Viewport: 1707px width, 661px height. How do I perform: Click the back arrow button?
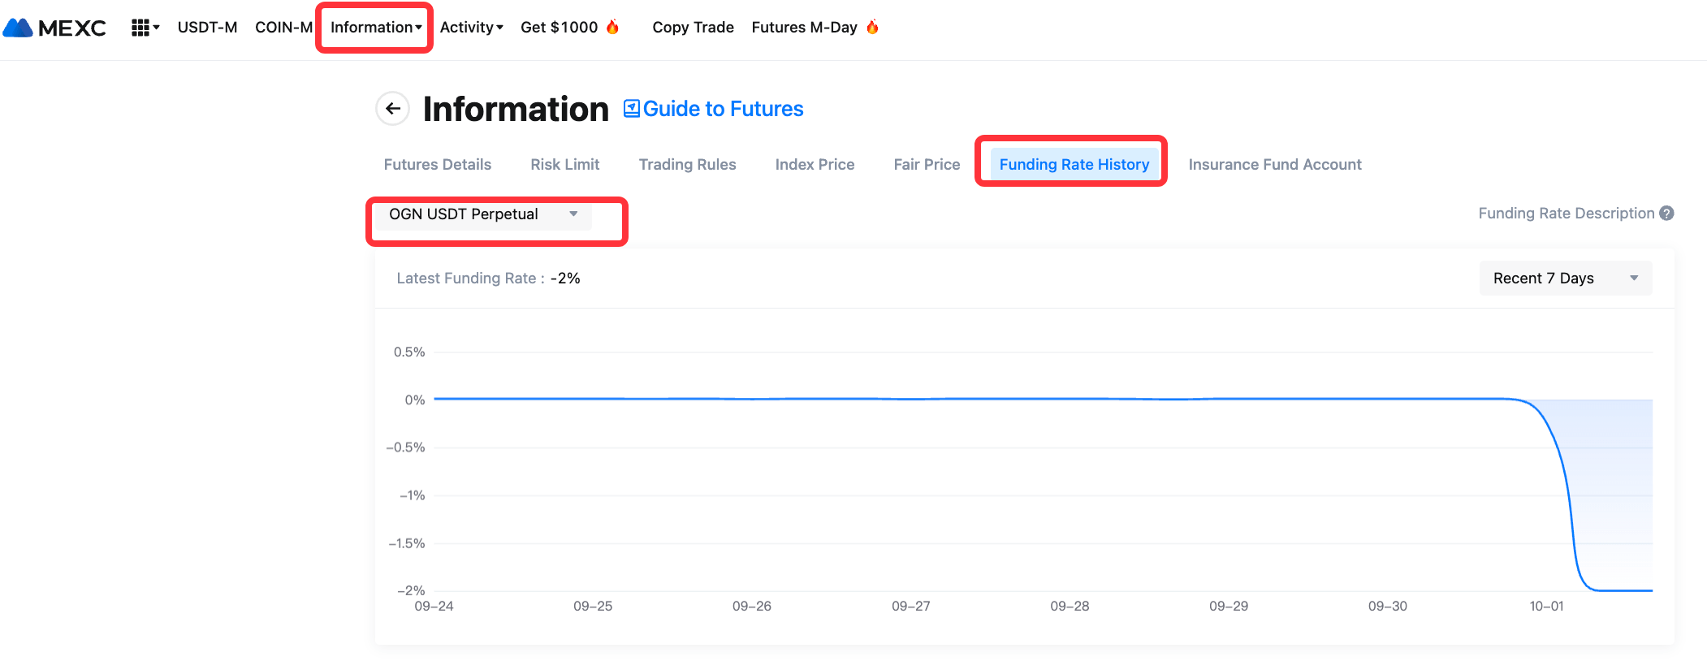pos(393,109)
